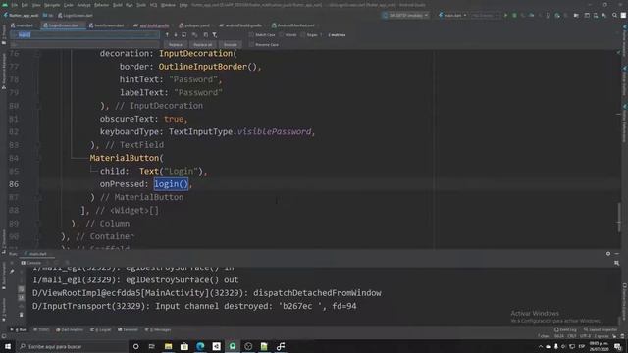Open the device selector dropdown
Image resolution: width=628 pixels, height=353 pixels.
click(406, 16)
